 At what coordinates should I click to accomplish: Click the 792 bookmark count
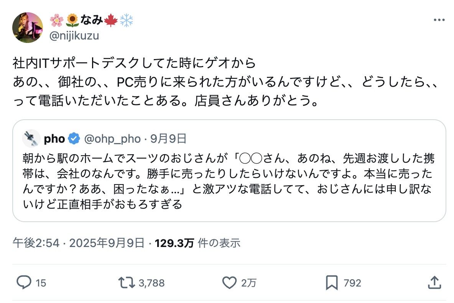coord(352,283)
